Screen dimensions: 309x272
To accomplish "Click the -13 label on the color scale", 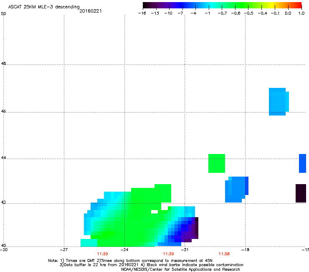I will point(155,13).
